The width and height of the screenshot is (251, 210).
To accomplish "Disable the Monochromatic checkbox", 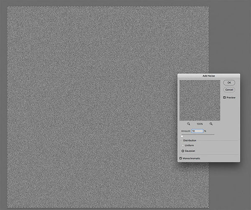I will [181, 158].
